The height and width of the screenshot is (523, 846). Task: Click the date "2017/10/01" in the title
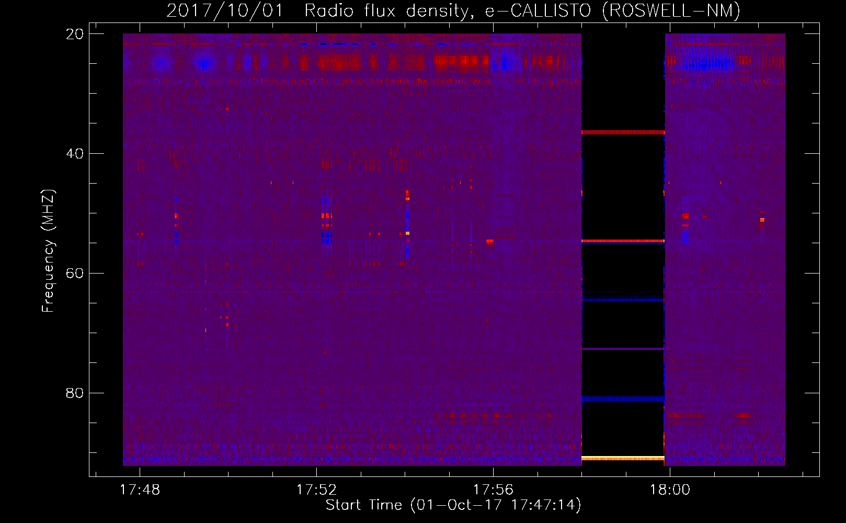click(x=224, y=10)
